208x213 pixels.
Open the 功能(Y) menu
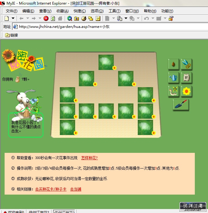tap(167, 11)
